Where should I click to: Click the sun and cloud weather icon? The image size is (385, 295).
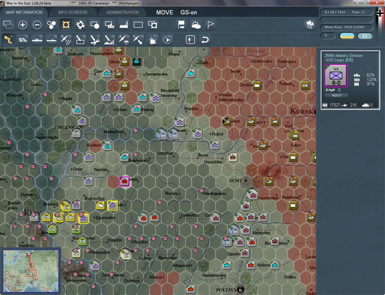[196, 25]
